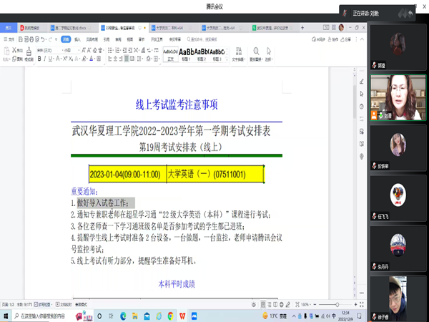Viewport: 429px width, 322px height.
Task: Click the Print icon in quick access toolbar
Action: pyautogui.click(x=31, y=39)
